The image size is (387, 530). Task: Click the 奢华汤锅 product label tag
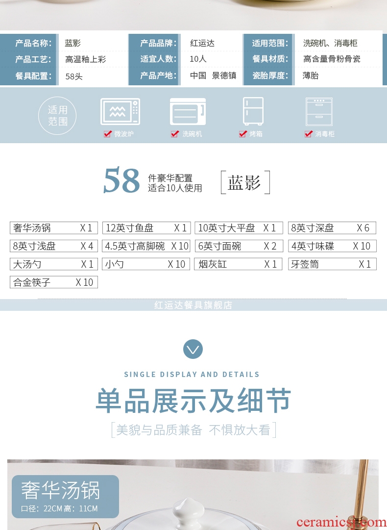coord(65,496)
